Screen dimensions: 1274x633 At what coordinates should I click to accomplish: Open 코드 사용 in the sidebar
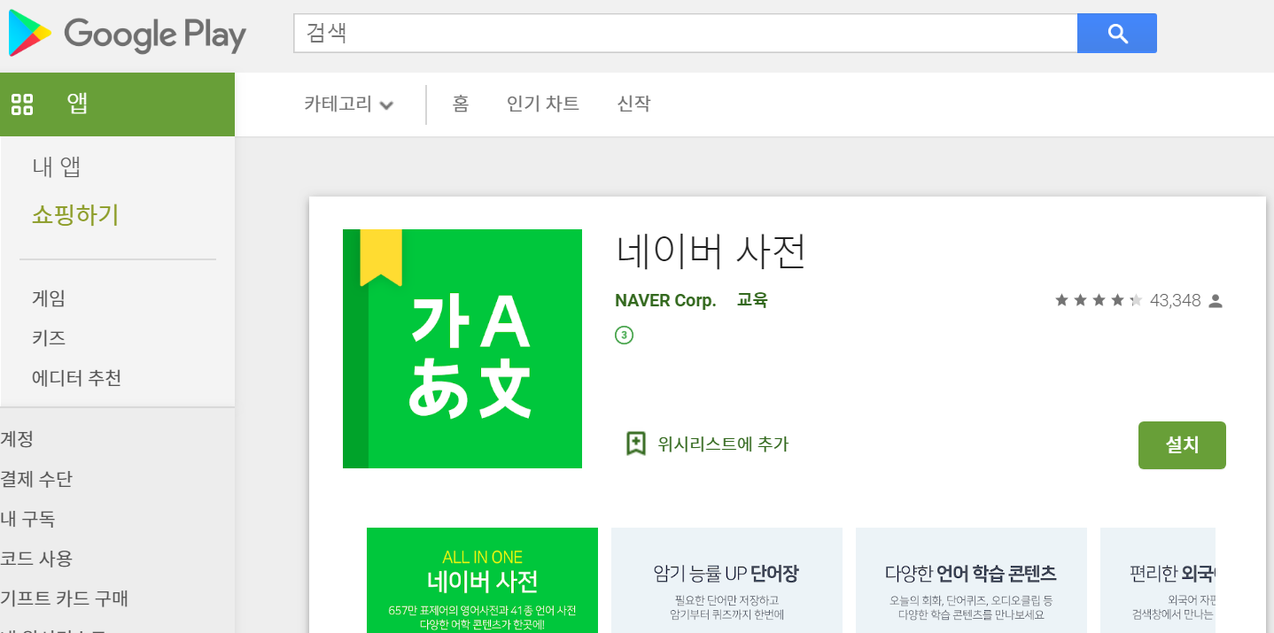point(36,559)
